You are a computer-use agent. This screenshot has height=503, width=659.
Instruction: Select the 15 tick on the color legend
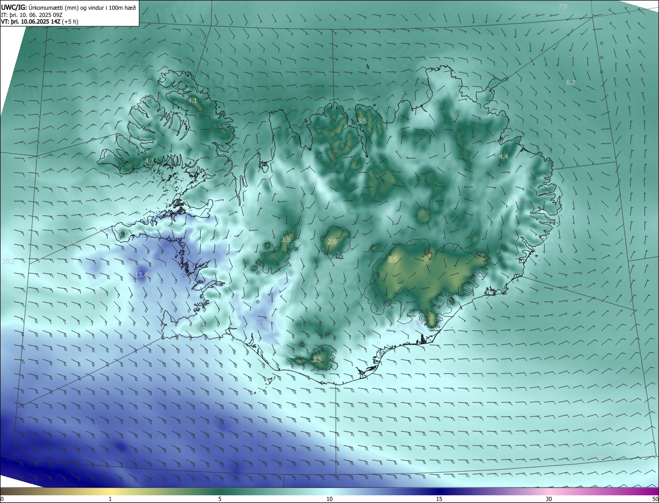tap(439, 499)
